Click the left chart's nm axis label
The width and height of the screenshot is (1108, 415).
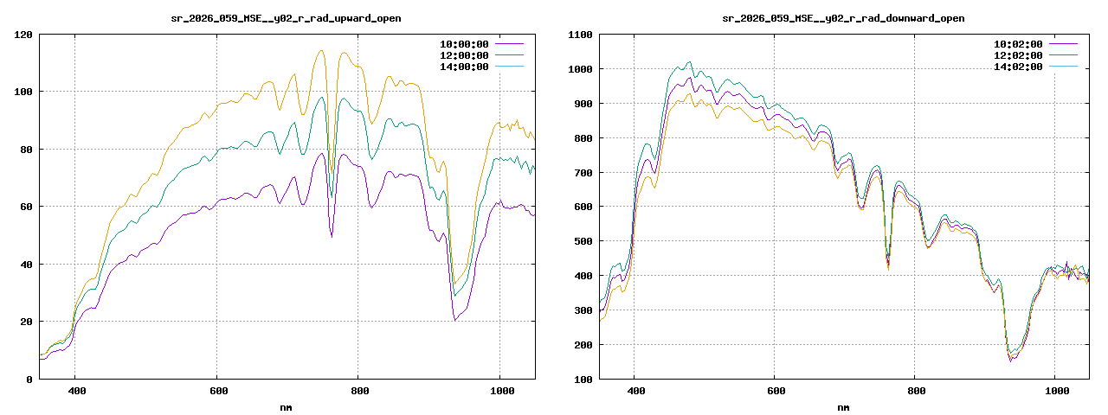286,407
